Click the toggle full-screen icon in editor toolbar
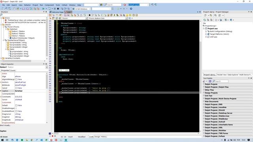This screenshot has width=253, height=142. click(x=50, y=15)
